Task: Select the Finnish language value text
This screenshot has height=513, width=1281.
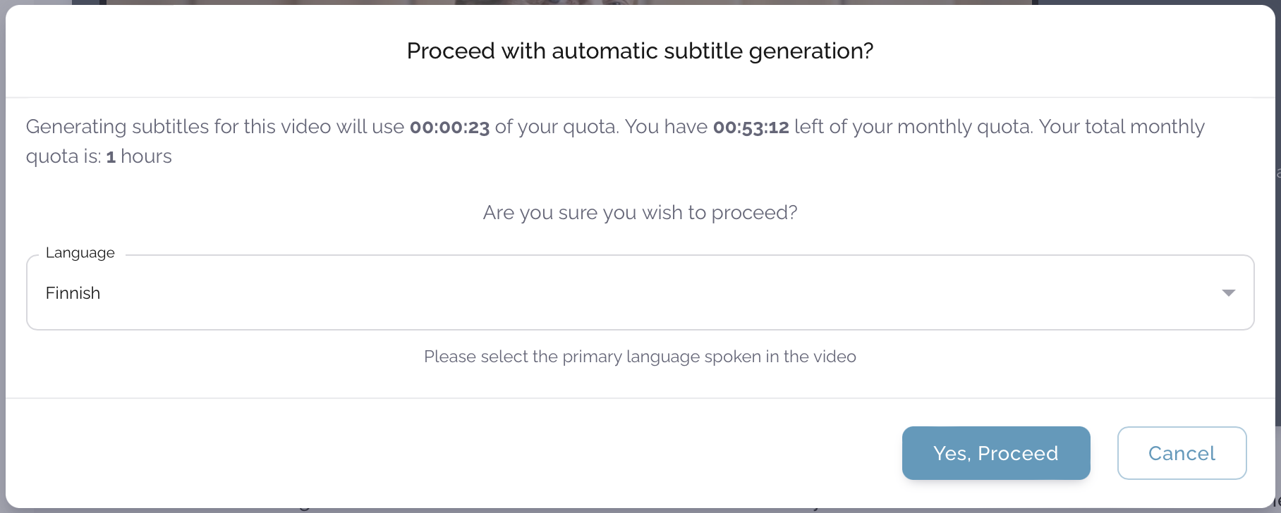Action: (x=73, y=293)
